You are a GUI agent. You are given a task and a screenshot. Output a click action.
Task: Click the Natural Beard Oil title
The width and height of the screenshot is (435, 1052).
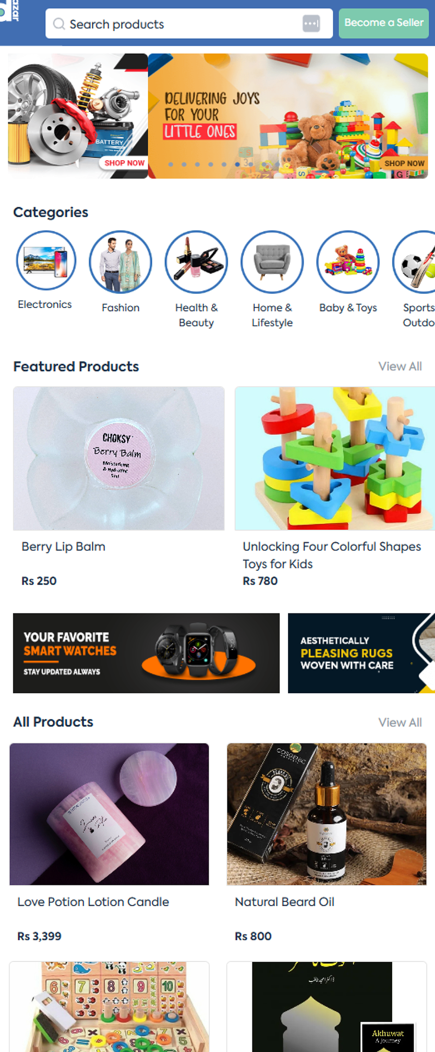pos(284,902)
